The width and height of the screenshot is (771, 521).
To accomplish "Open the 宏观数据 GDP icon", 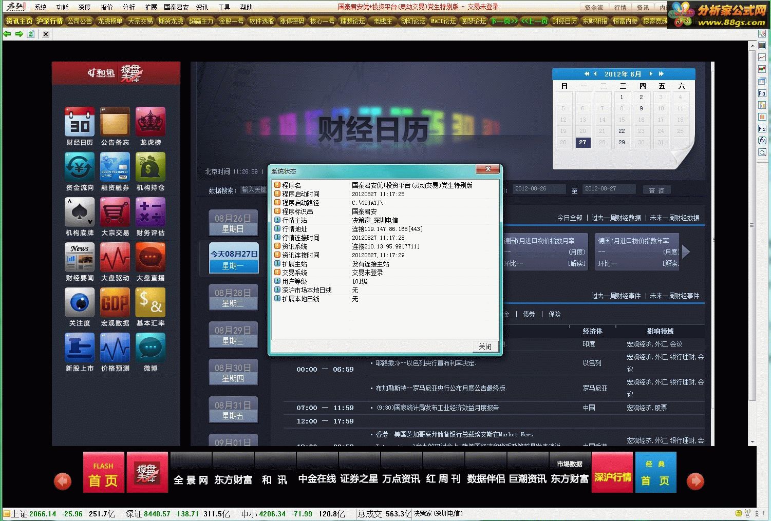I will tap(115, 303).
